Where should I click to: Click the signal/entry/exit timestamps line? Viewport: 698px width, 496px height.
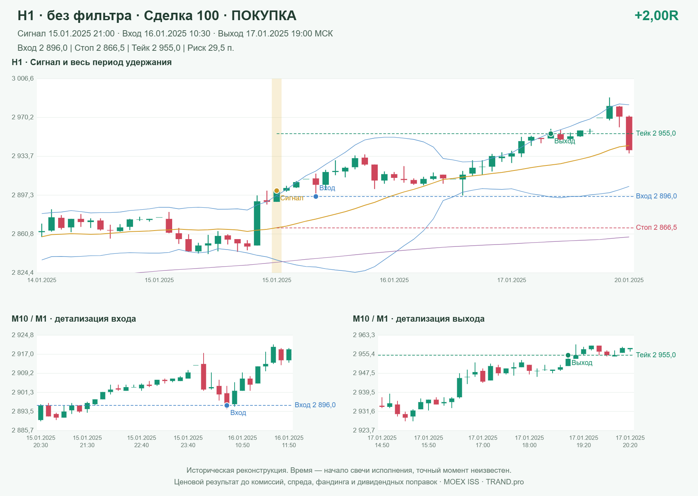[x=175, y=34]
